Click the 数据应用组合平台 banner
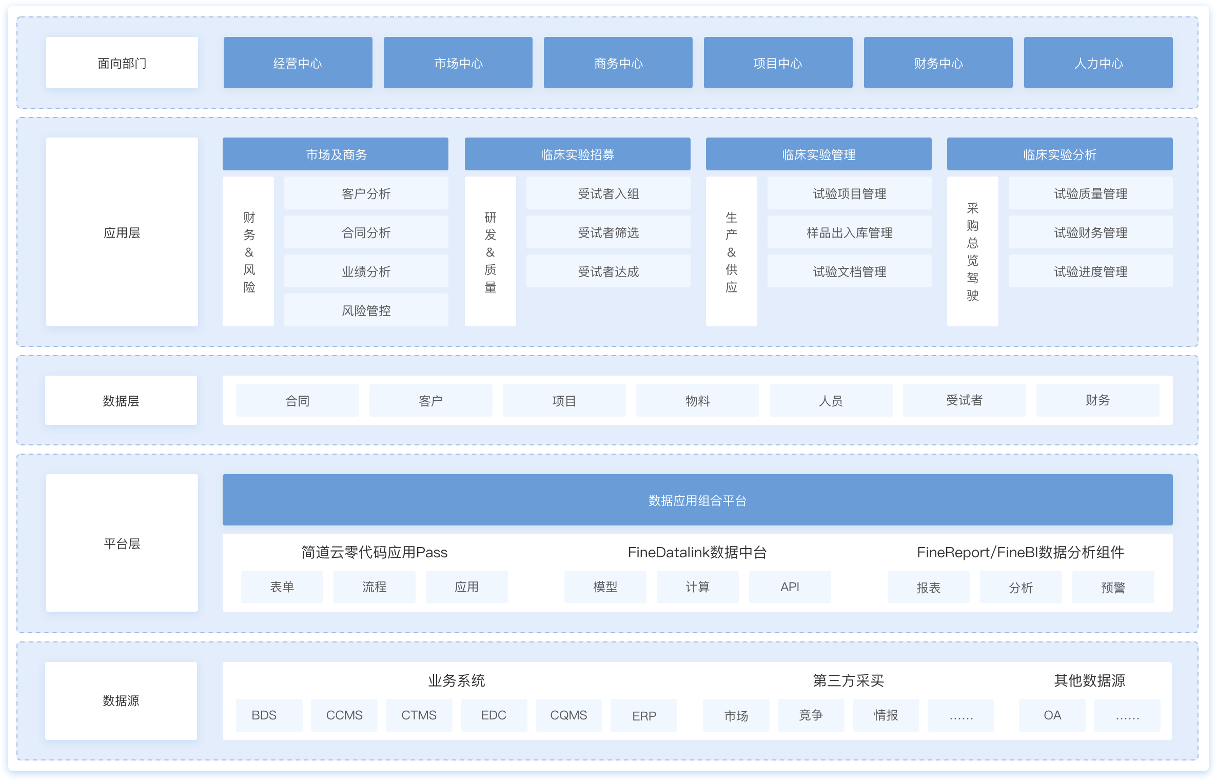 point(697,500)
